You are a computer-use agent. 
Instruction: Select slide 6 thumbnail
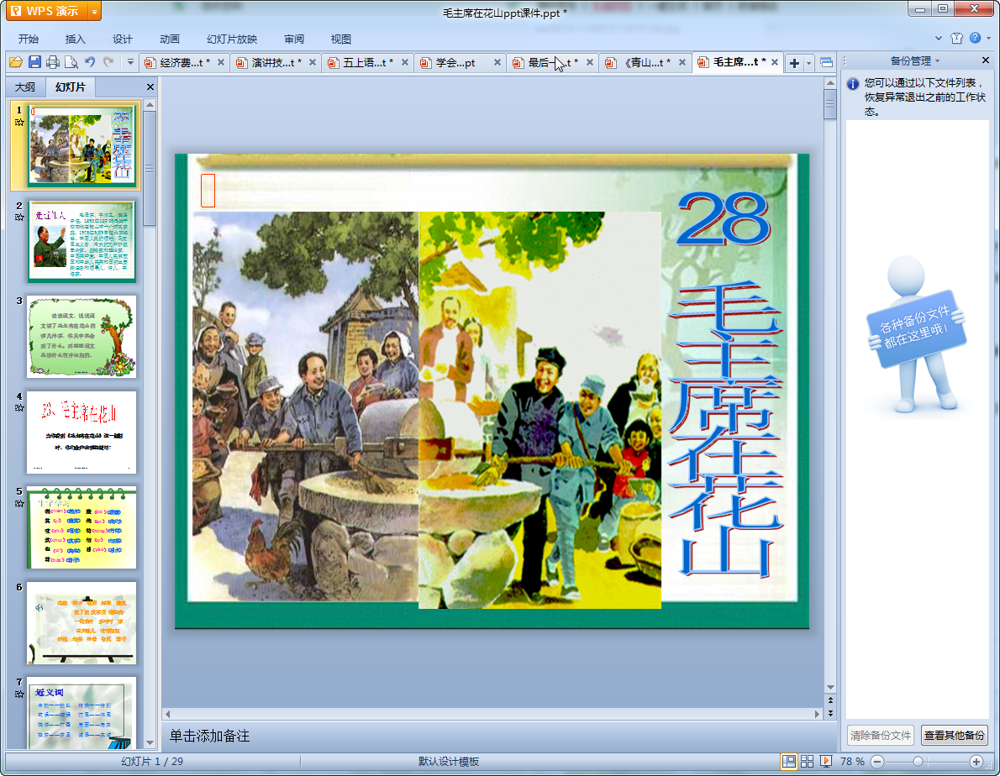tap(82, 623)
